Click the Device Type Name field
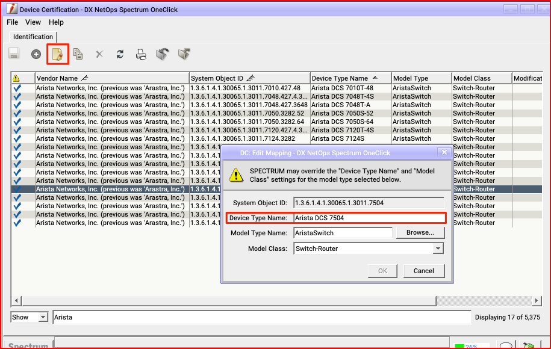Screen dimensions: 551x349 (x=369, y=218)
